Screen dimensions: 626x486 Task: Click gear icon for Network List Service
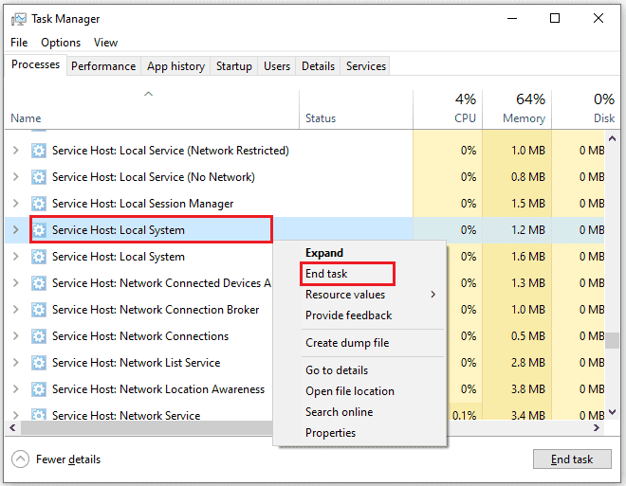pyautogui.click(x=39, y=363)
